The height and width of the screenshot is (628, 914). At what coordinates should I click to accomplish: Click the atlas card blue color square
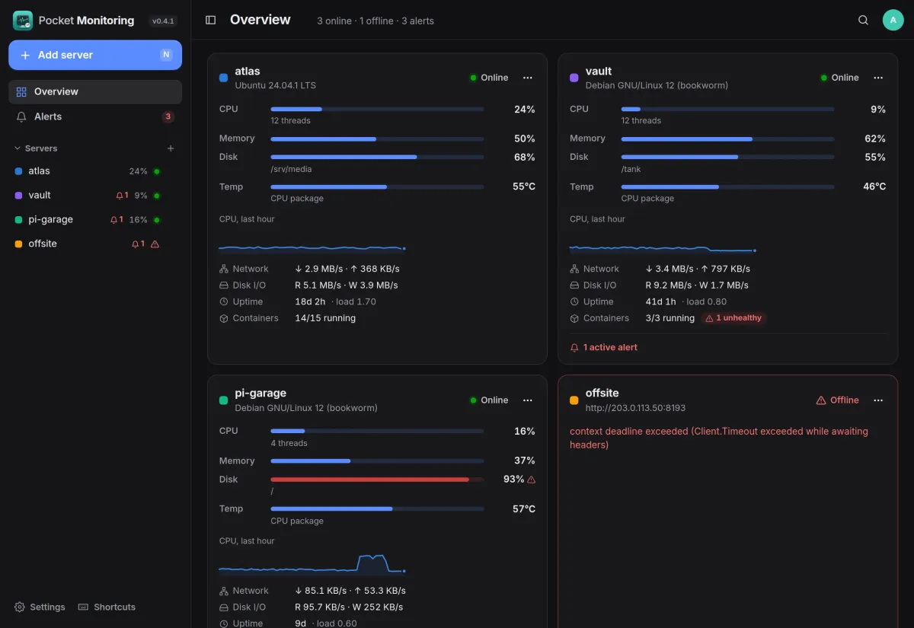223,78
